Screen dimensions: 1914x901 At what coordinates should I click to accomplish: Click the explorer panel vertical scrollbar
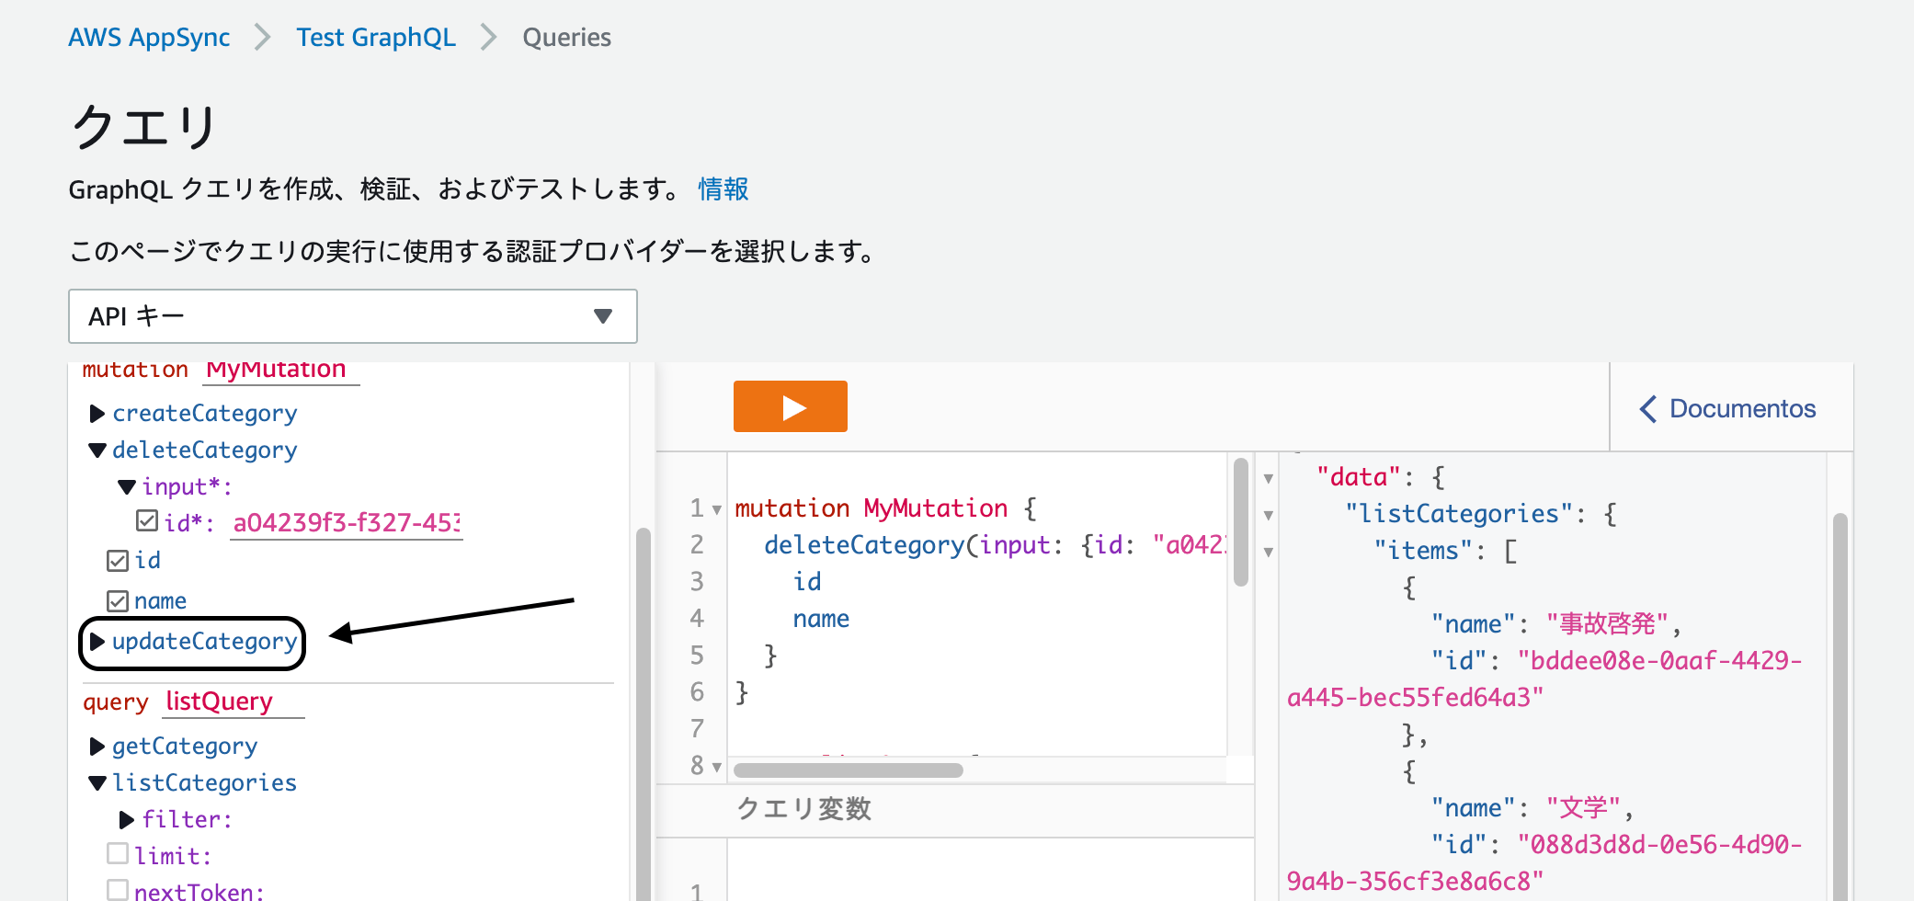(643, 713)
